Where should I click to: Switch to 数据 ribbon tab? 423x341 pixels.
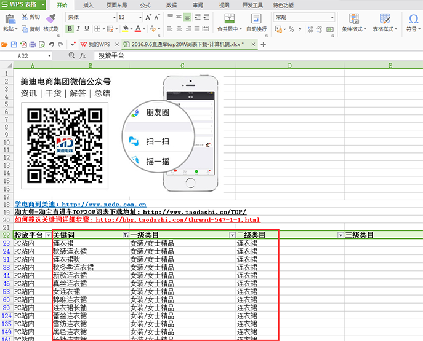172,6
